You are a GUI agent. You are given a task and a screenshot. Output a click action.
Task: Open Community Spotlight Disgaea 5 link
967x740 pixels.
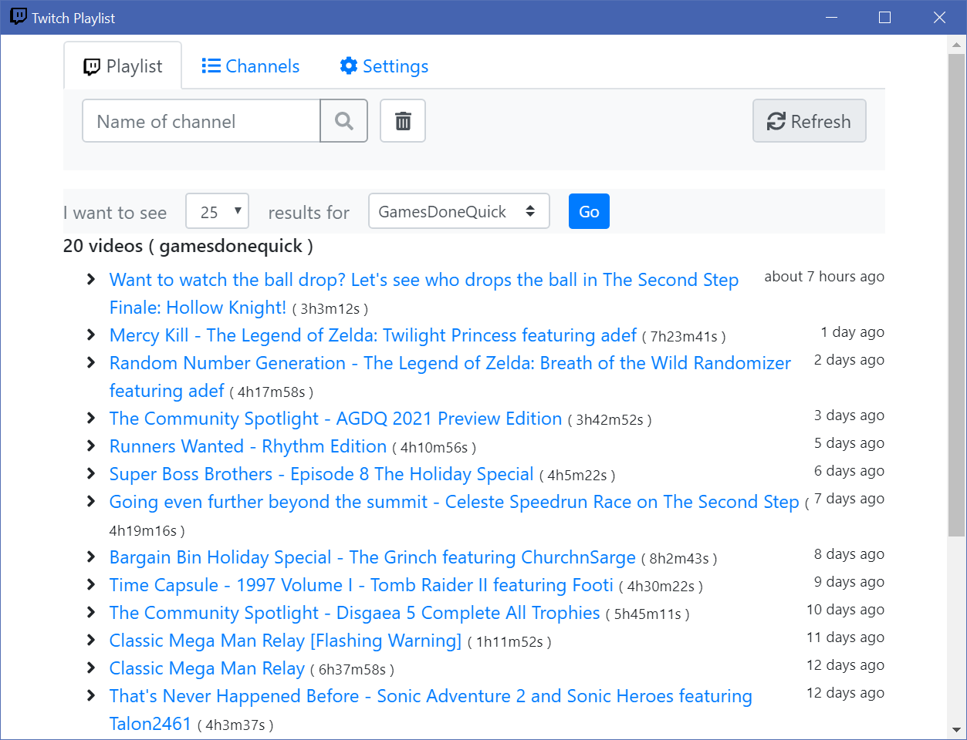(354, 613)
